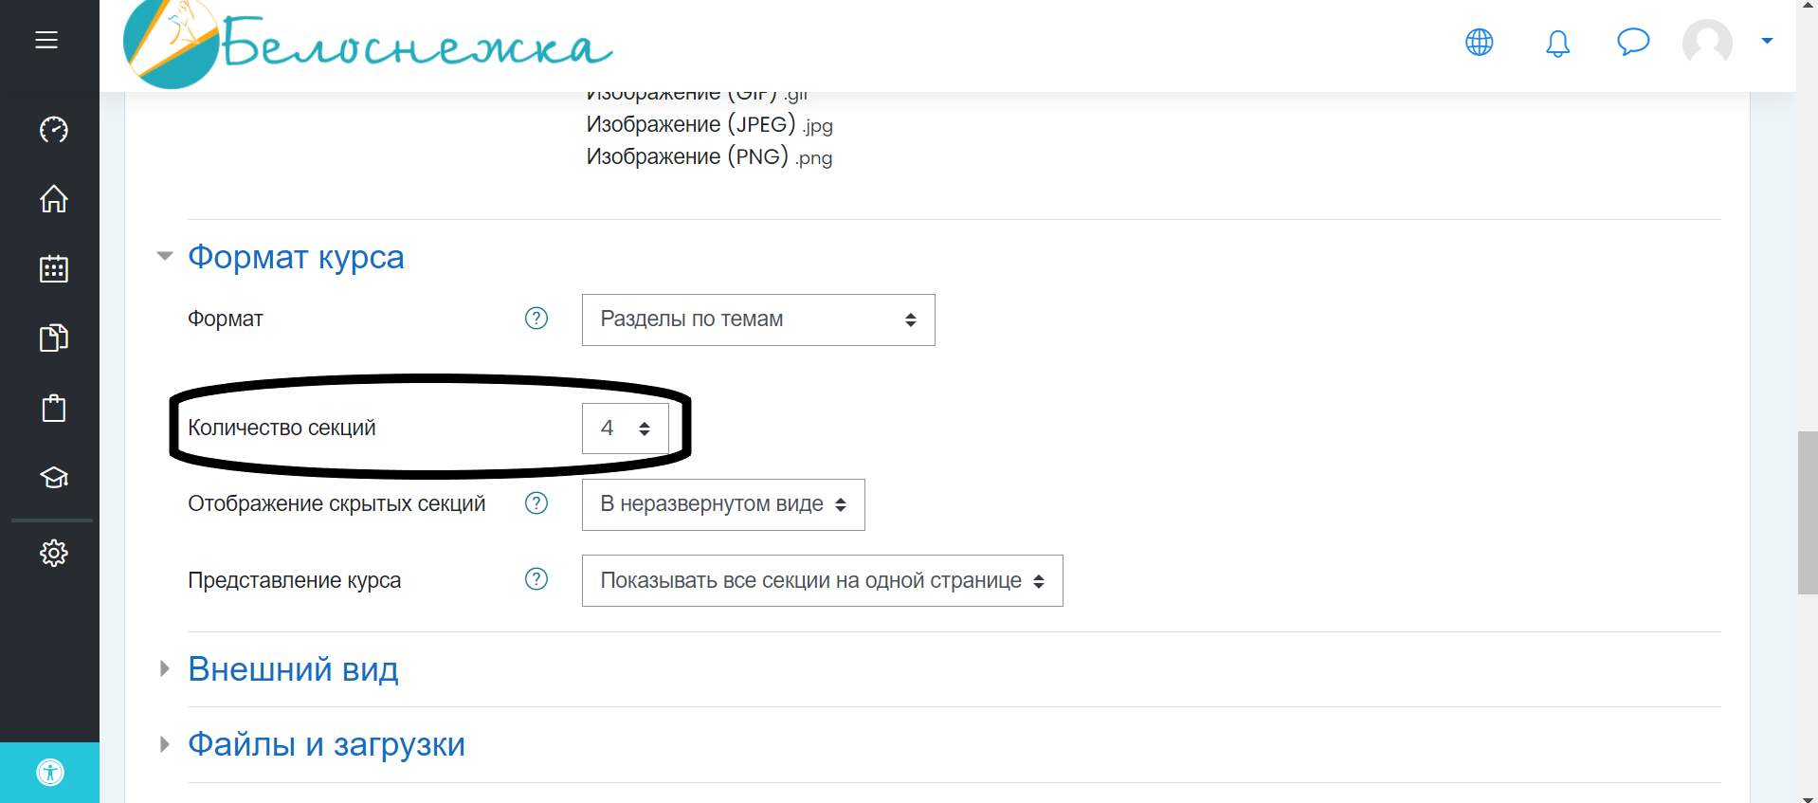Image resolution: width=1818 pixels, height=803 pixels.
Task: Expand the Внешний вид section
Action: [293, 669]
